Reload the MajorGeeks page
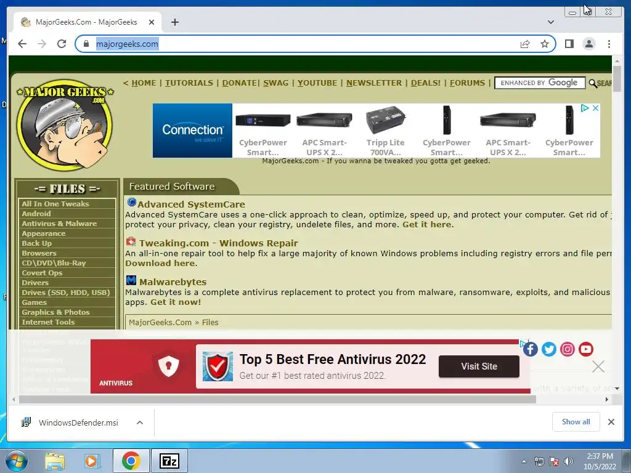 pos(62,44)
